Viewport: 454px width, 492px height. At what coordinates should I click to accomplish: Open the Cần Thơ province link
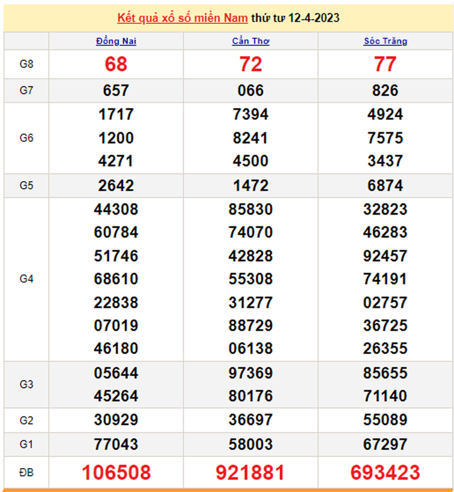(x=250, y=41)
